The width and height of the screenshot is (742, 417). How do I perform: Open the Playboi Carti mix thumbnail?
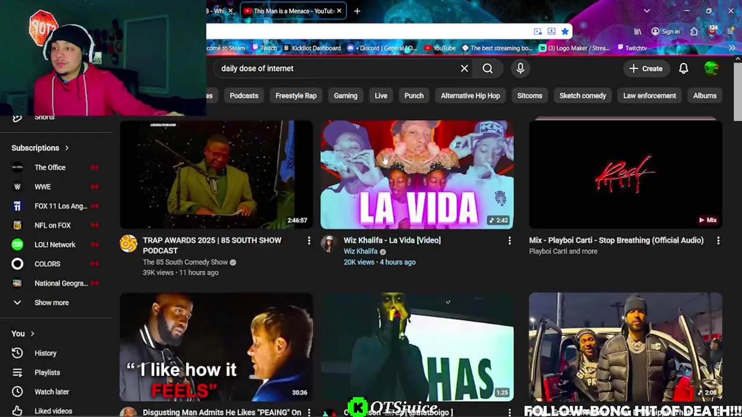(625, 174)
